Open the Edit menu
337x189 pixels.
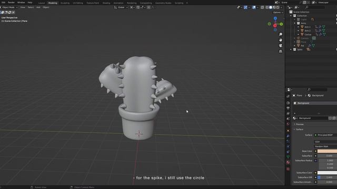4,2
